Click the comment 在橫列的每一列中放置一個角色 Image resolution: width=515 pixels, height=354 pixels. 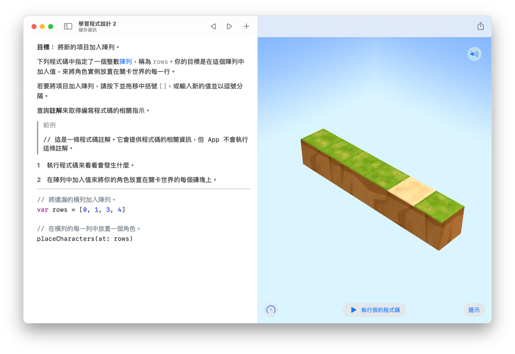[x=89, y=229]
